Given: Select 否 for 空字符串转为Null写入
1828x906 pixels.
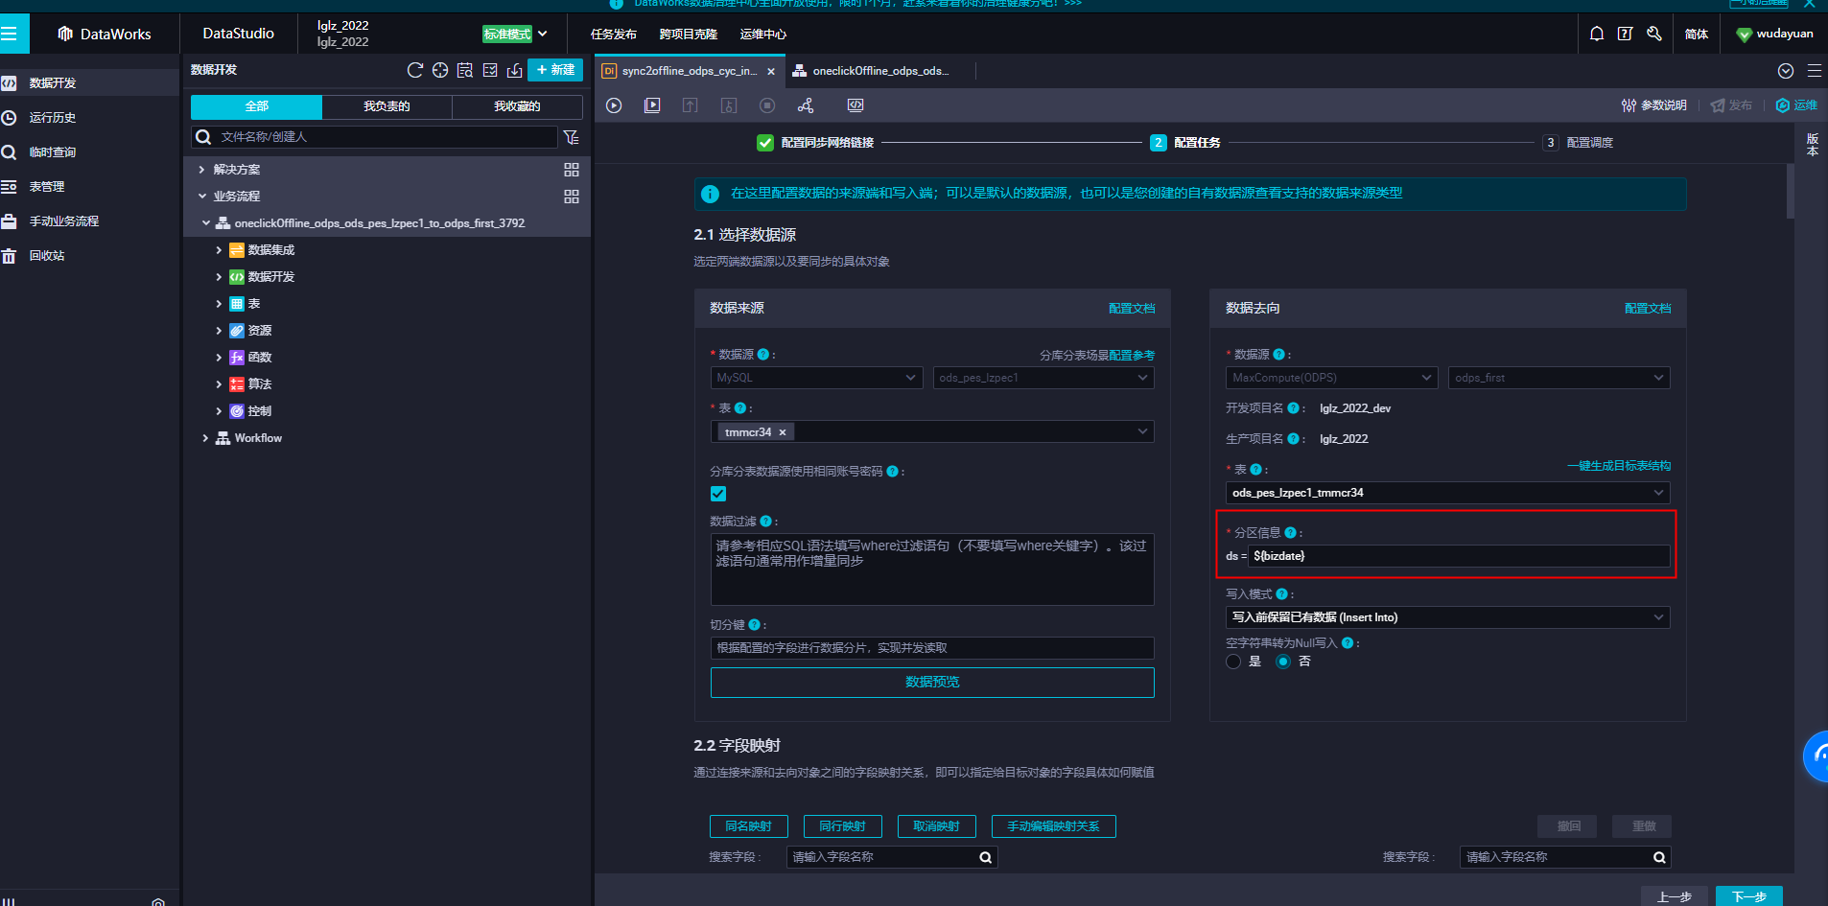Looking at the screenshot, I should pyautogui.click(x=1283, y=662).
